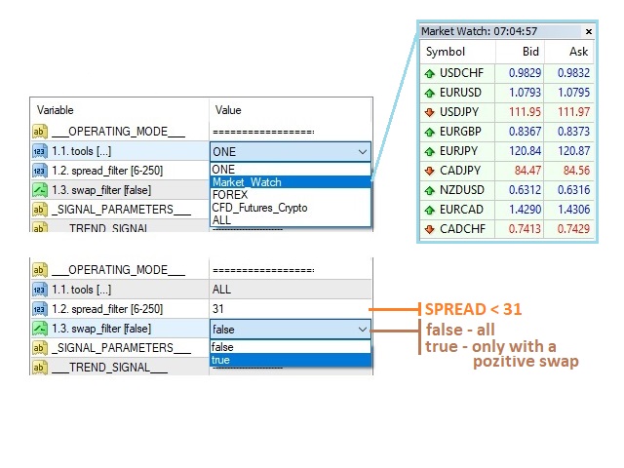Click the green up arrow next to EURJPY

pos(430,152)
